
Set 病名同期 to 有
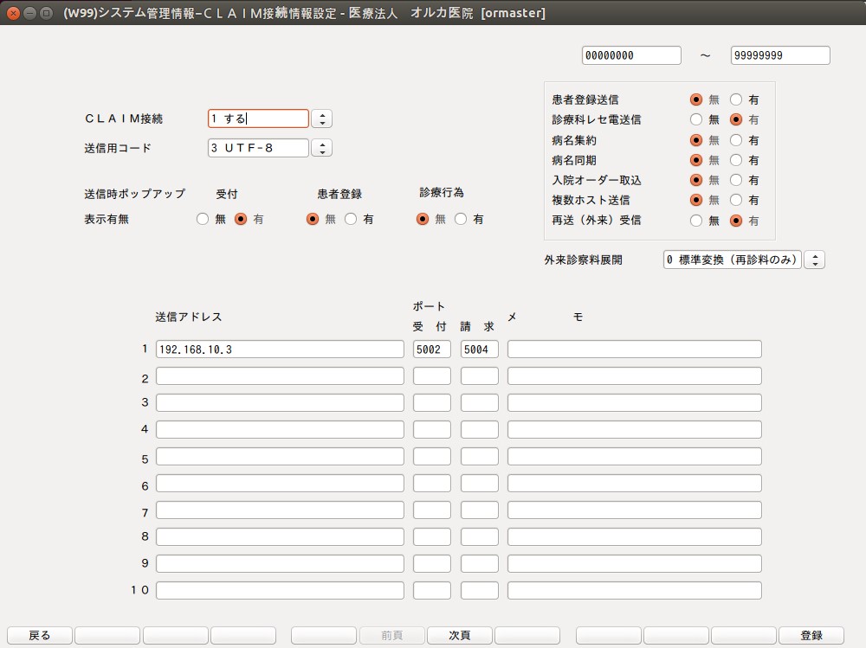[x=735, y=160]
